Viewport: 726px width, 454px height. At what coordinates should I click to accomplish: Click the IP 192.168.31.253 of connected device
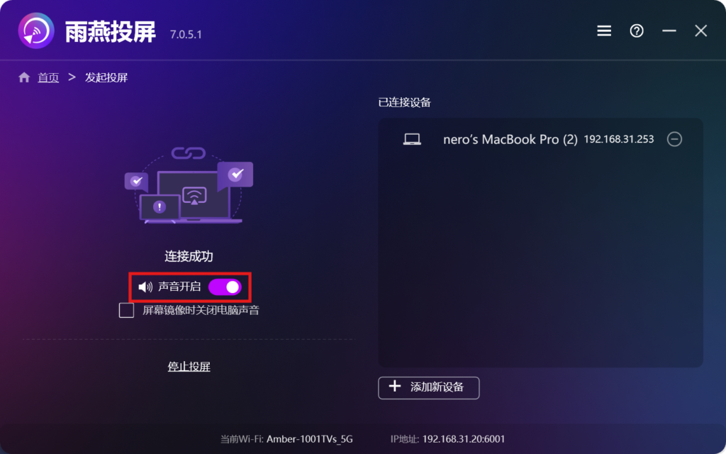click(x=618, y=139)
